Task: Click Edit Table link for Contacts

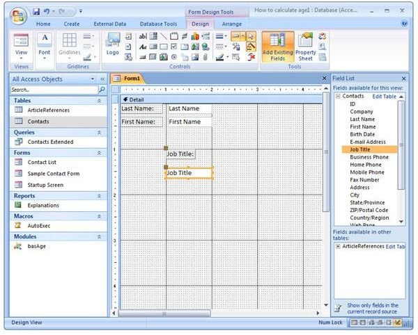Action: [384, 97]
